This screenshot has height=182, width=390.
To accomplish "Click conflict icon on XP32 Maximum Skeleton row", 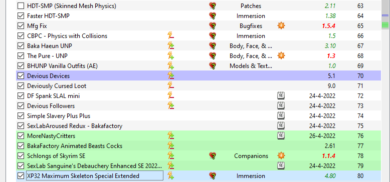I will 170,175.
